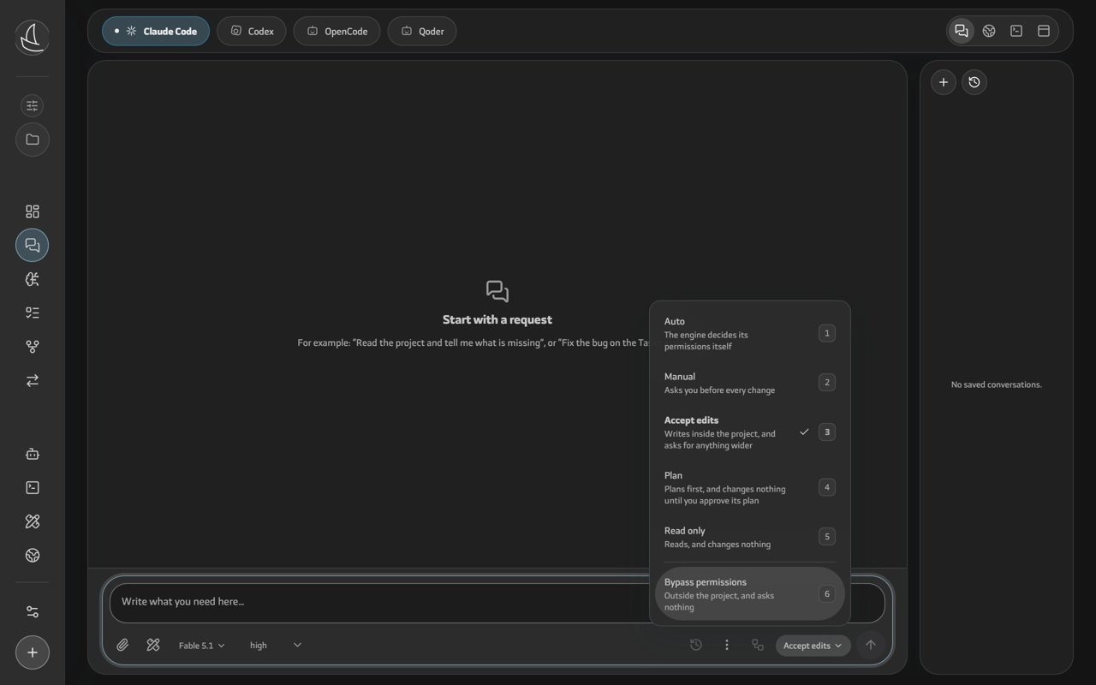Collapse the Accept edits permission dropdown
Image resolution: width=1096 pixels, height=685 pixels.
click(x=813, y=646)
